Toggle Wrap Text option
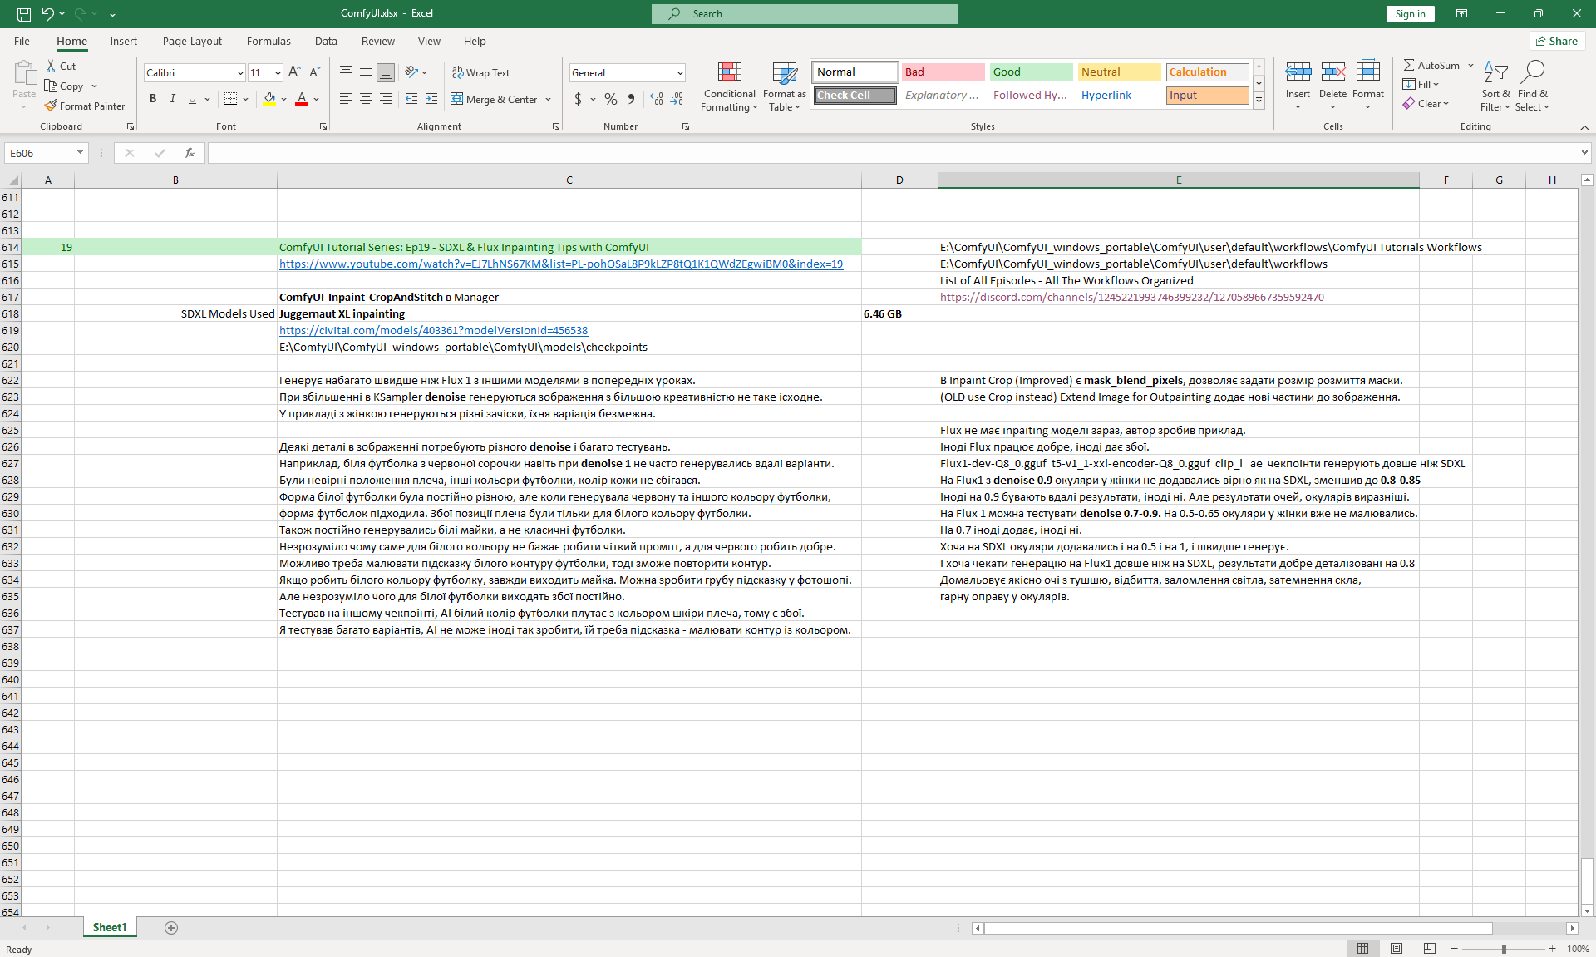Viewport: 1596px width, 957px height. 480,72
